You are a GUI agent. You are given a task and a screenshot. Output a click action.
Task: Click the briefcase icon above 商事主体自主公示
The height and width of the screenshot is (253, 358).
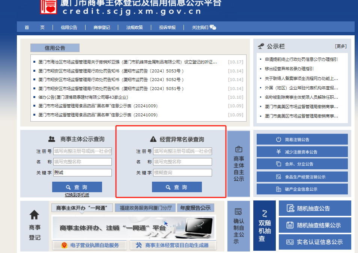pos(238,149)
